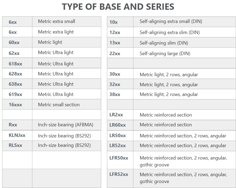
Task: Select the 'Metric extra light' cell
Action: pos(56,32)
